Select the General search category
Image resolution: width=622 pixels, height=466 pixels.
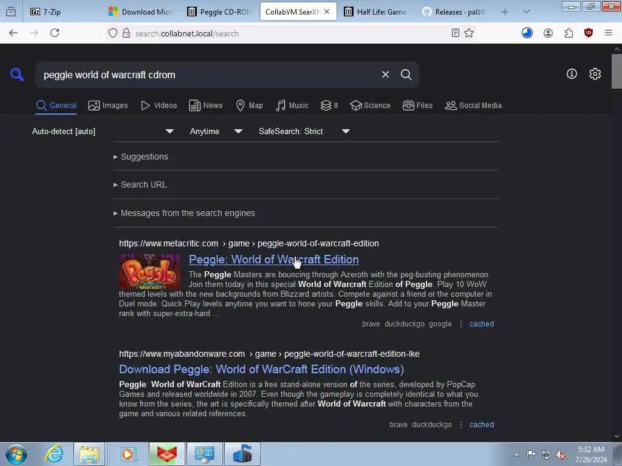(56, 106)
